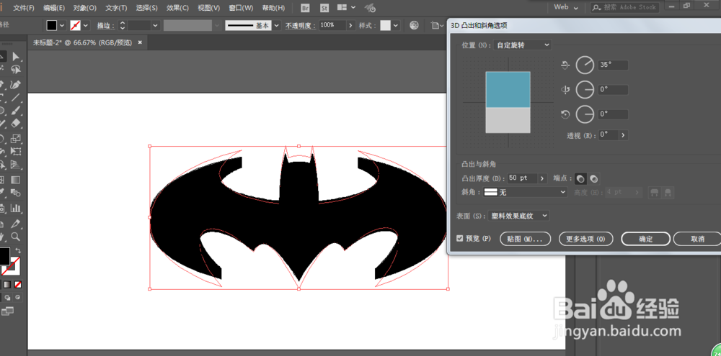Screen dimensions: 721x356
Task: Click the GPU performance rocket icon
Action: 370,8
